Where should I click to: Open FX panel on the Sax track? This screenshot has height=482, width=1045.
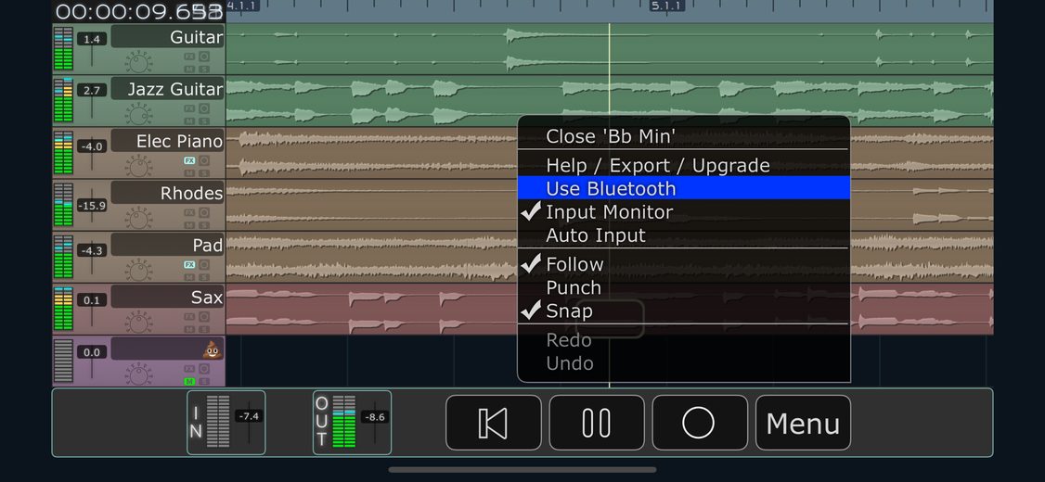(189, 316)
